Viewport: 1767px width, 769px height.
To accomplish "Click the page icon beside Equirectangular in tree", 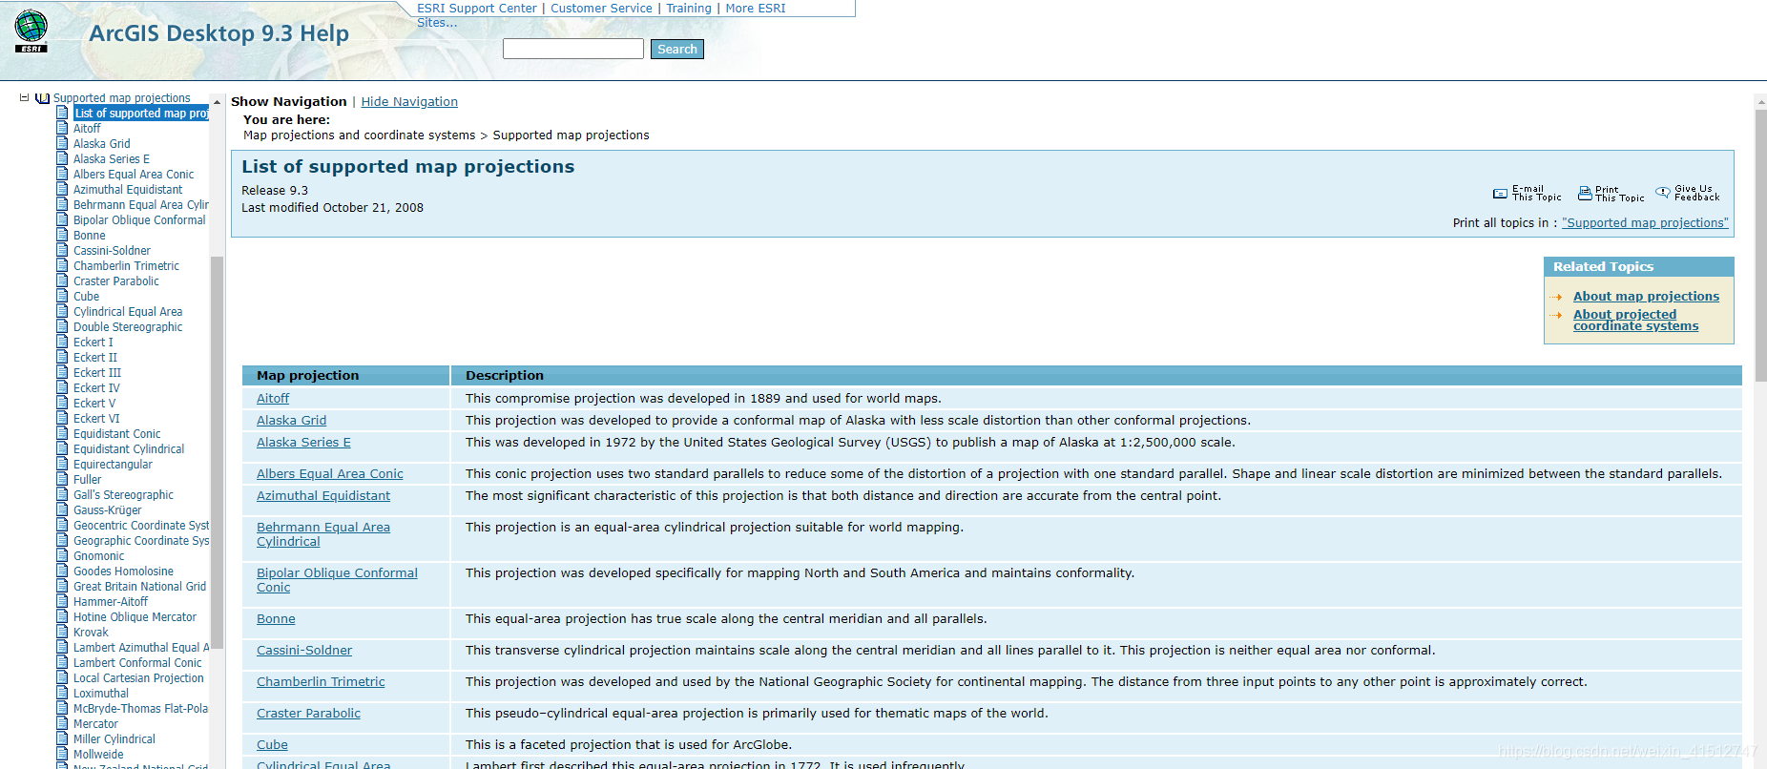I will tap(62, 464).
